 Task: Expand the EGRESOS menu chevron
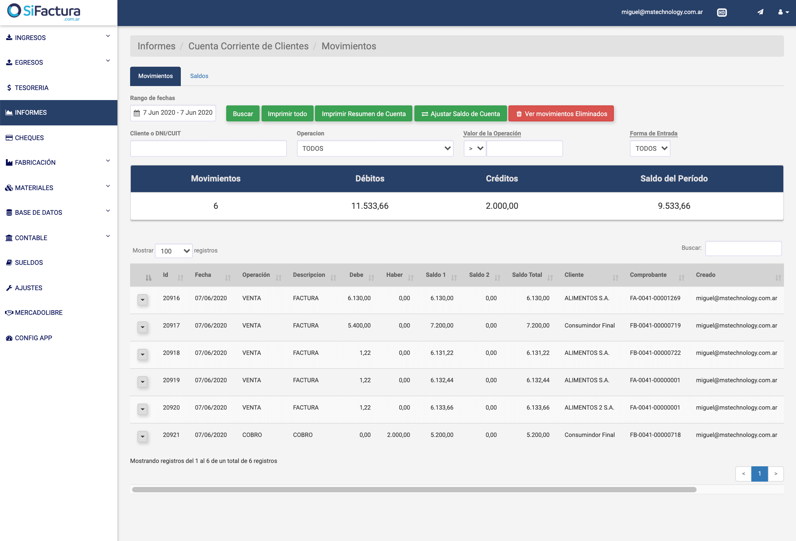coord(108,61)
